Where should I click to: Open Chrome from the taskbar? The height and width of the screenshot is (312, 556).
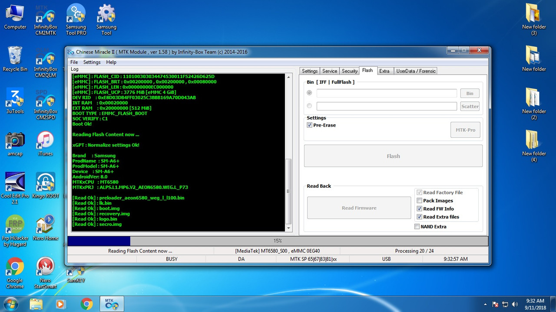tap(86, 304)
